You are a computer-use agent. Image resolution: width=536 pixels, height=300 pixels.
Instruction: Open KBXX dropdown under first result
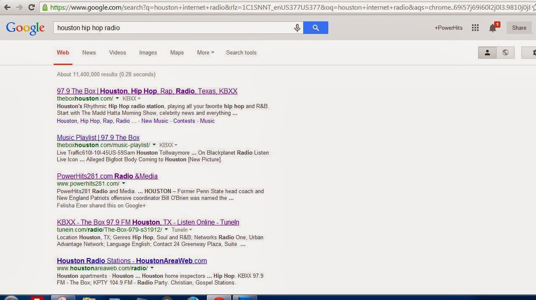tap(131, 98)
